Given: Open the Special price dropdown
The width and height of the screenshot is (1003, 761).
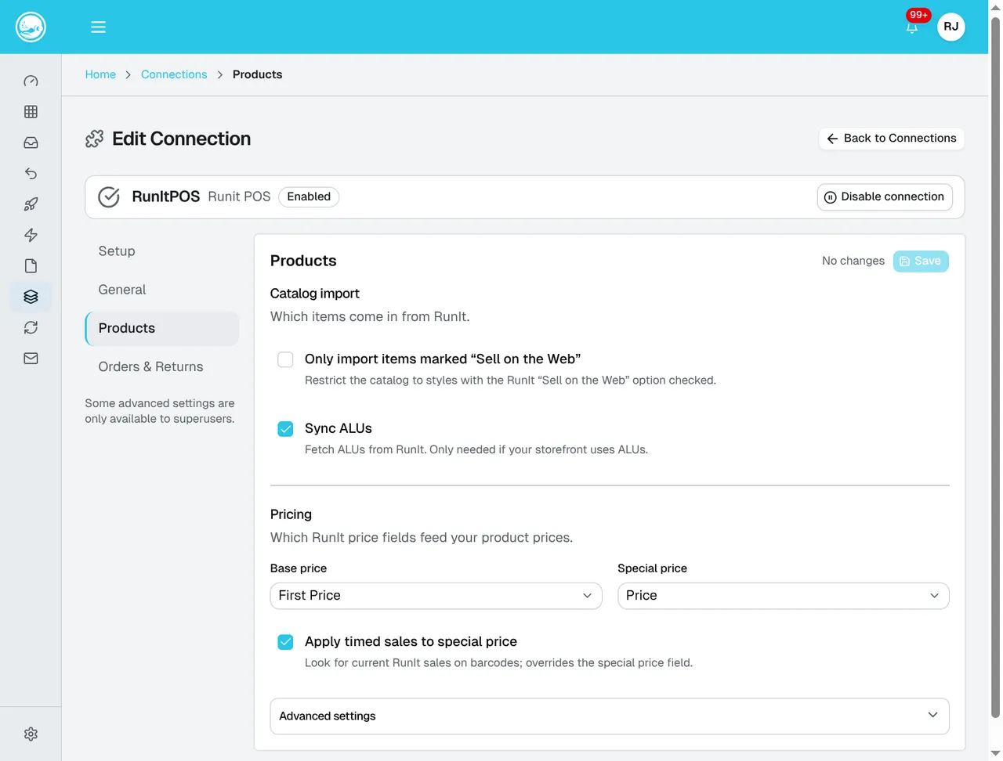Looking at the screenshot, I should (783, 596).
